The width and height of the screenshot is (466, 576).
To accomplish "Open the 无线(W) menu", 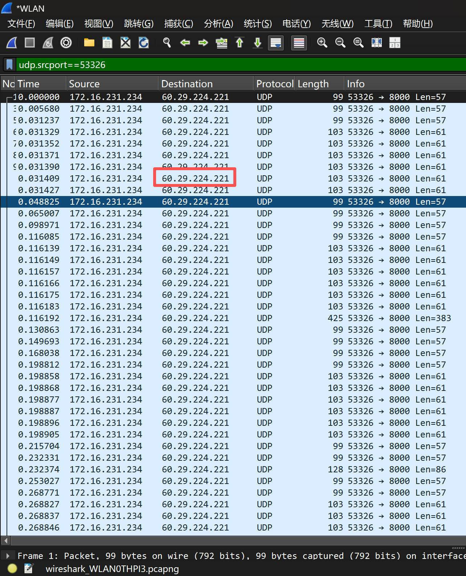I will [338, 24].
